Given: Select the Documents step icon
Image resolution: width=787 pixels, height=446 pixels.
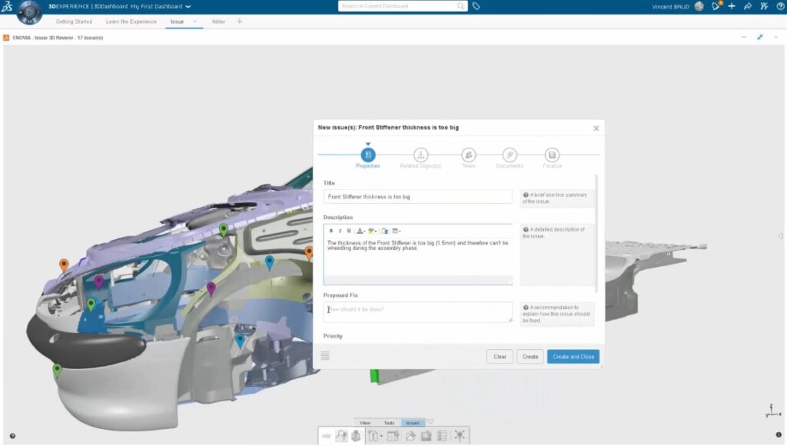Looking at the screenshot, I should [510, 155].
